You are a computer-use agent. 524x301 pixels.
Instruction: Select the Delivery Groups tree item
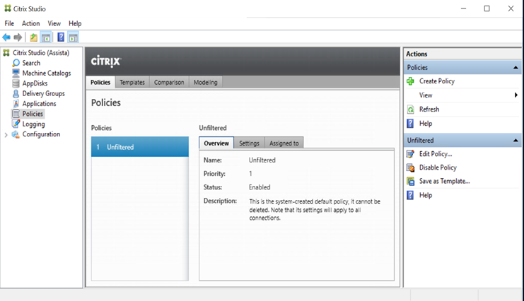tap(43, 93)
